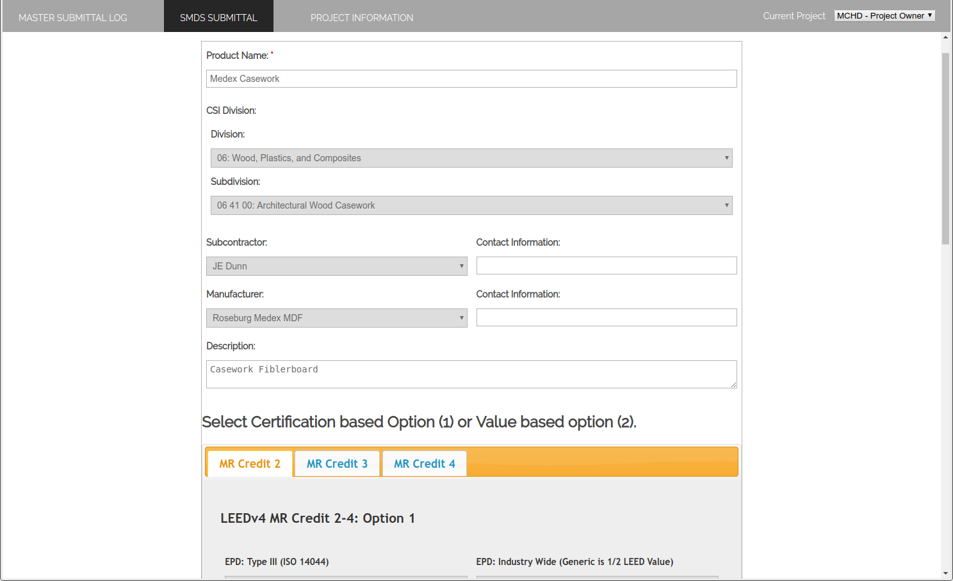Click the vertical scrollbar thumb

(945, 147)
